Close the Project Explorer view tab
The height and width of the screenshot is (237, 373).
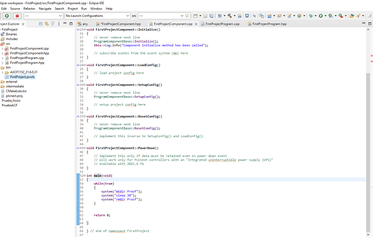click(x=24, y=24)
